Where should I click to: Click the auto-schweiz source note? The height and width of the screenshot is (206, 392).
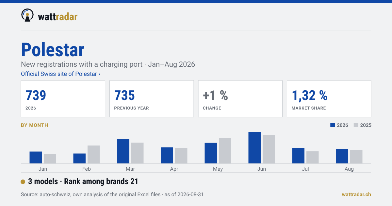112,195
